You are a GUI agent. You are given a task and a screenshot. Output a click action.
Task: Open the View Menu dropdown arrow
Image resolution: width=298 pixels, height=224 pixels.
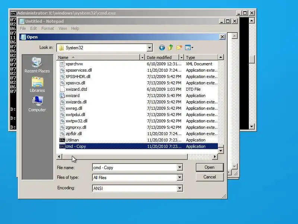click(x=192, y=48)
